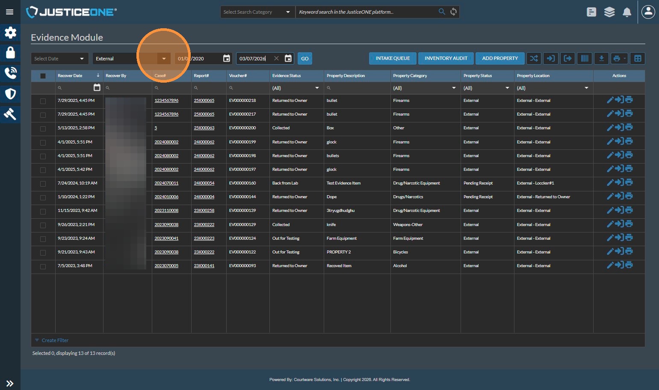The width and height of the screenshot is (659, 390).
Task: Check the row for voucher EV000000200
Action: 43,128
